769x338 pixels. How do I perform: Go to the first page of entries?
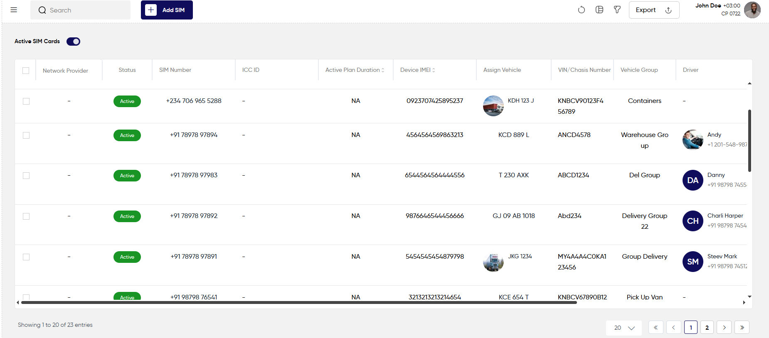(656, 328)
